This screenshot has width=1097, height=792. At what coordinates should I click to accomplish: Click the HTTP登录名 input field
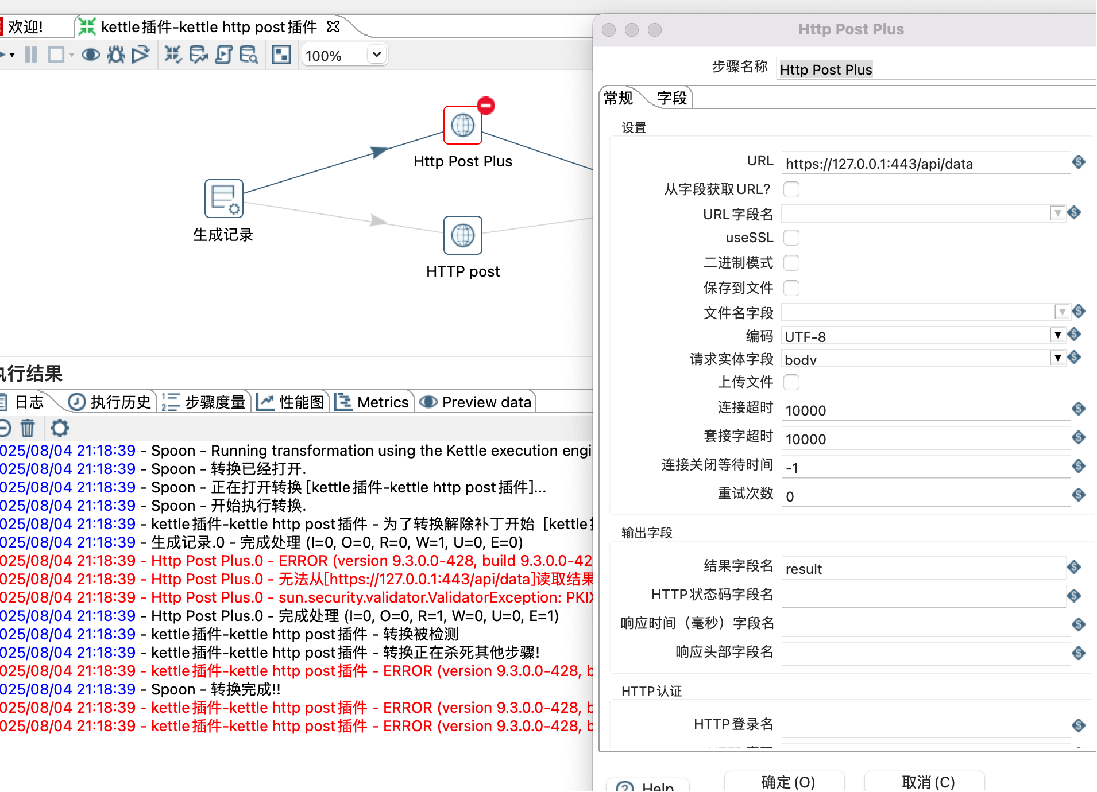(x=925, y=727)
